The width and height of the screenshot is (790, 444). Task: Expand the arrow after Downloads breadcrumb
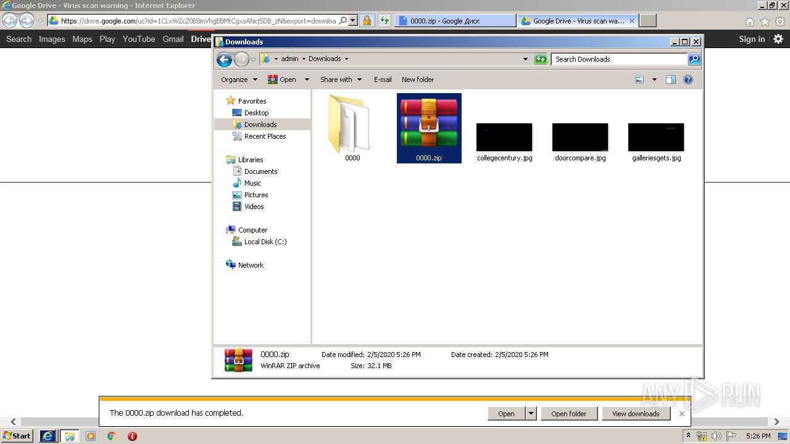click(x=346, y=59)
